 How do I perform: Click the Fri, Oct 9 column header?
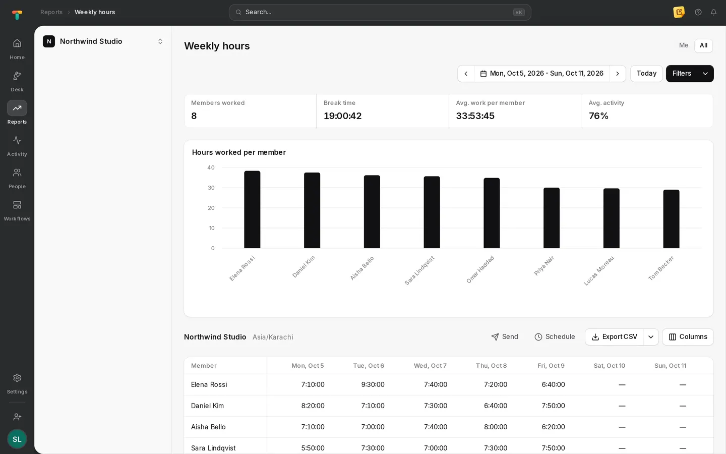point(551,366)
